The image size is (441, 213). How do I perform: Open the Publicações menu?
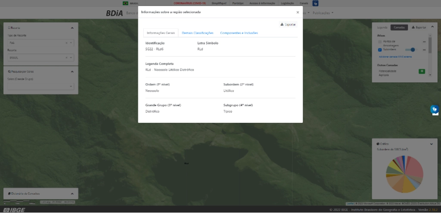(323, 13)
